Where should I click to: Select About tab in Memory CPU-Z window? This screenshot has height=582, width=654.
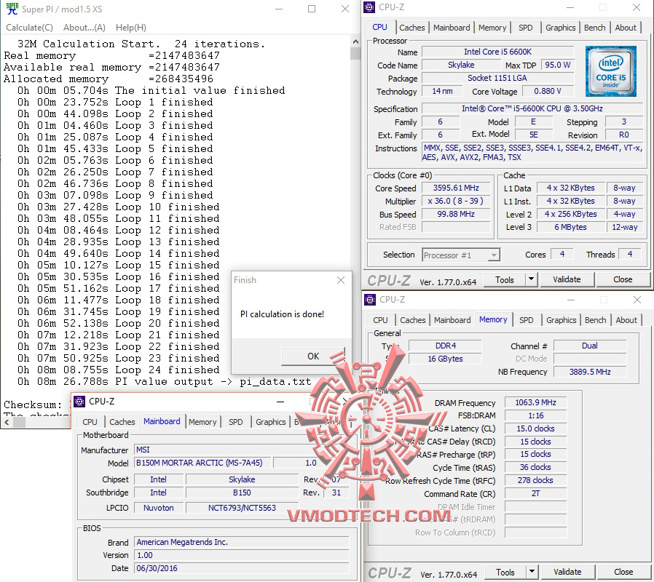626,320
